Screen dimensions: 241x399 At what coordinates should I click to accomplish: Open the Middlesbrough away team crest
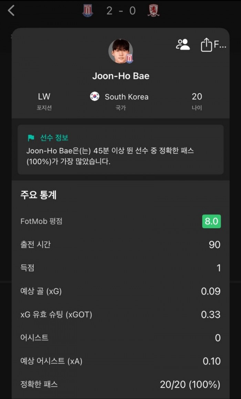tap(153, 11)
